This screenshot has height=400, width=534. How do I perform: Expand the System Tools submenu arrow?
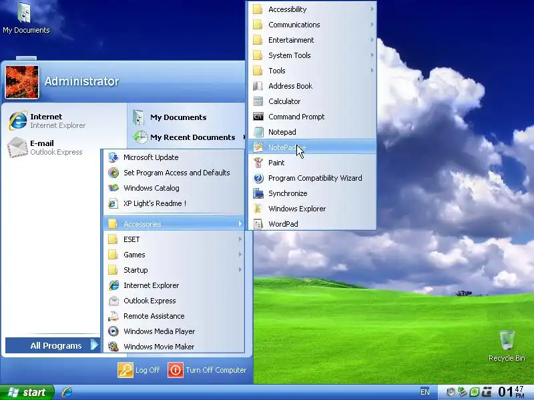click(372, 55)
